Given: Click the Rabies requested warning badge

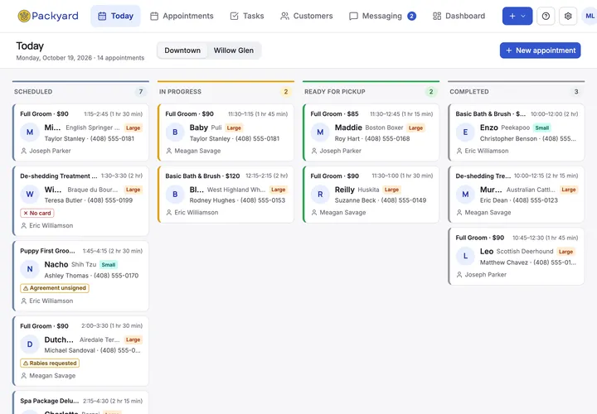Looking at the screenshot, I should click(x=50, y=363).
